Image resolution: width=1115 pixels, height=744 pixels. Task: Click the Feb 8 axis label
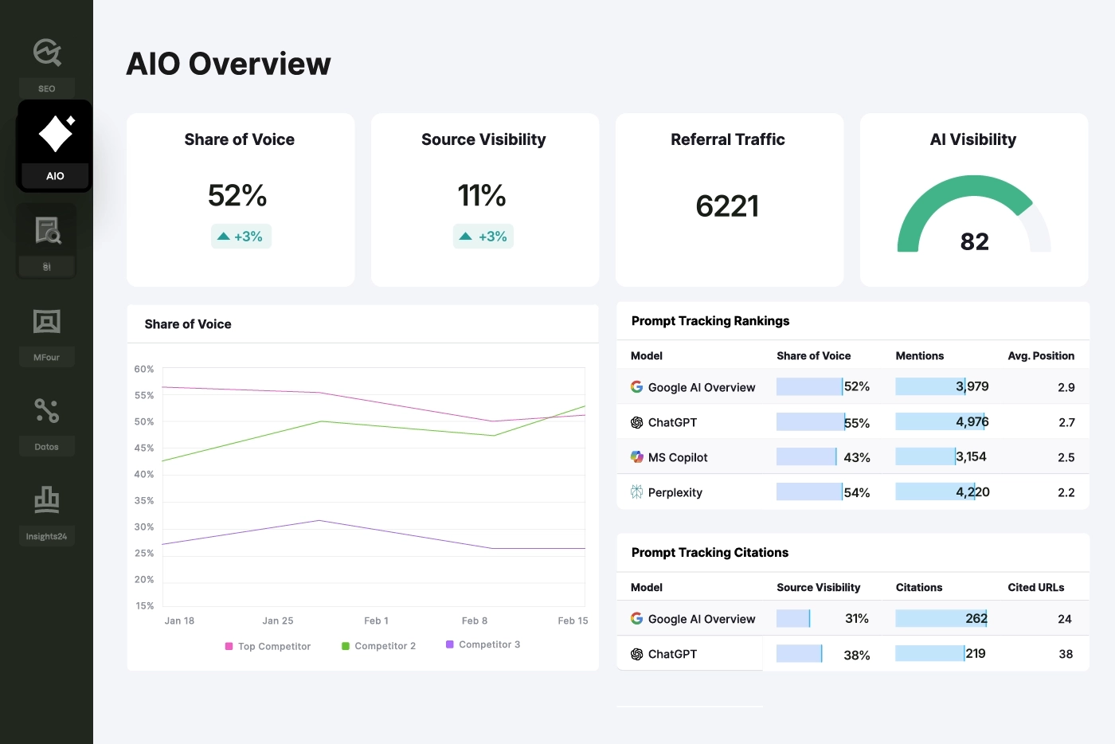click(x=475, y=621)
